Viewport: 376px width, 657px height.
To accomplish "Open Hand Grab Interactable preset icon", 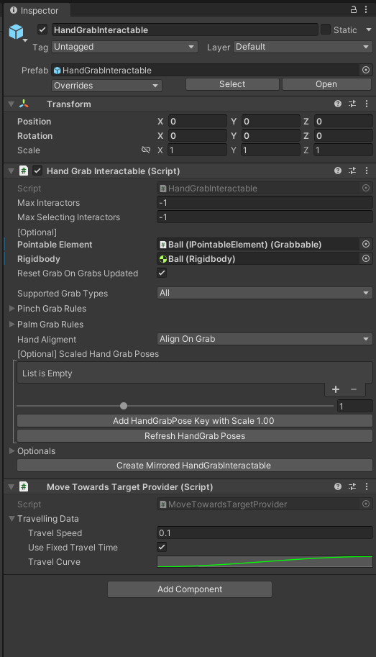I will pos(352,171).
